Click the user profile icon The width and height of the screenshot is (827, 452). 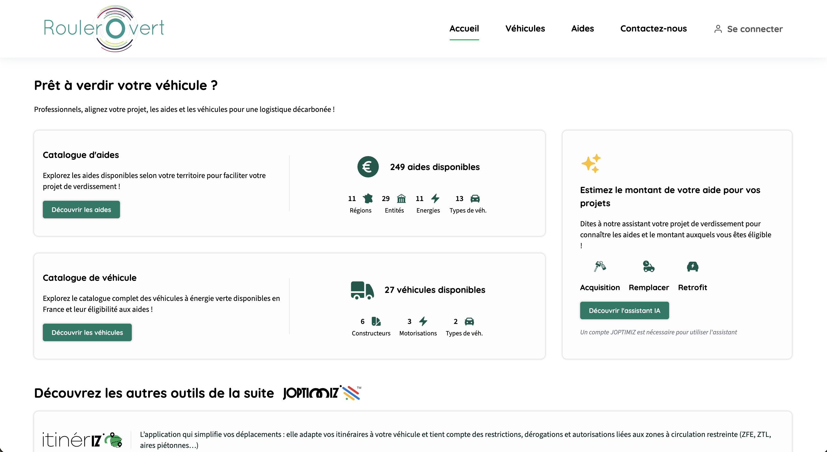pyautogui.click(x=718, y=29)
